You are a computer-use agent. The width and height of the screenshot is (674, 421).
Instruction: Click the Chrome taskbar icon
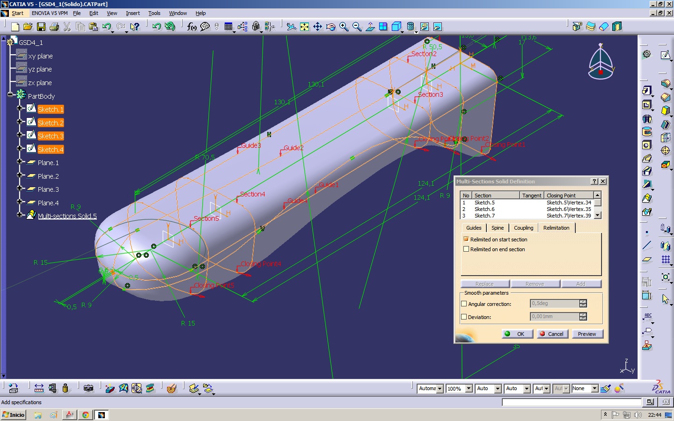(85, 414)
